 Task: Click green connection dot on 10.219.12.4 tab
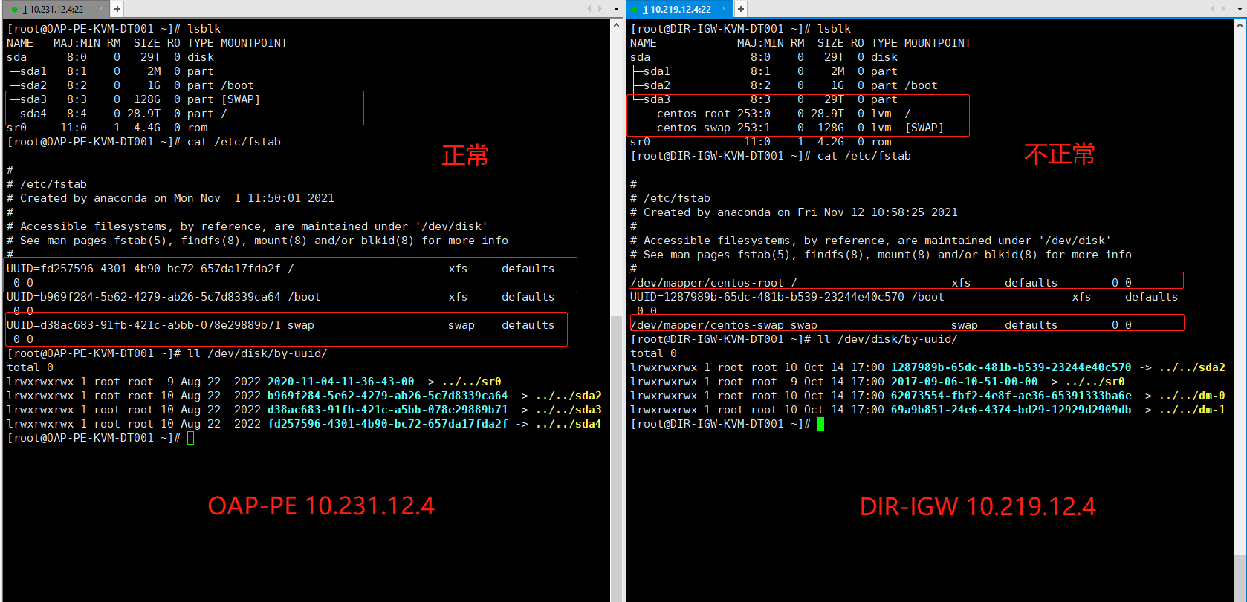[636, 10]
